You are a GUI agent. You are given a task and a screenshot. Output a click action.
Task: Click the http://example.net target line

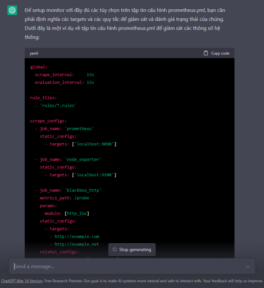[x=77, y=244]
